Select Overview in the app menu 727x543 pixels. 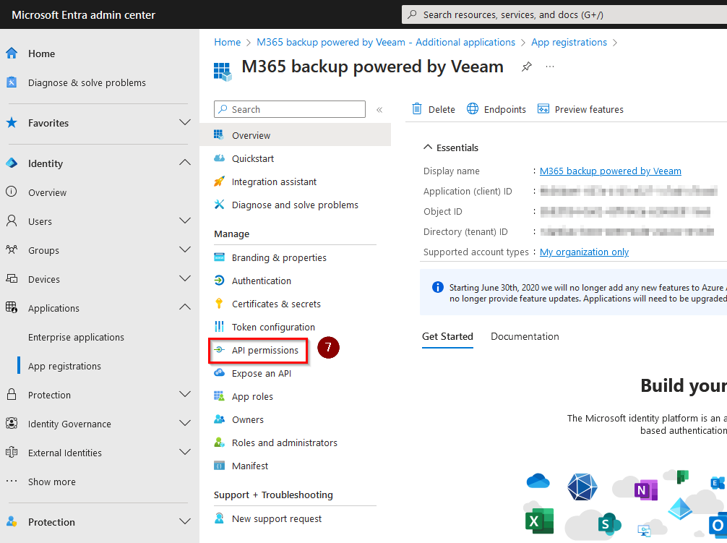click(296, 135)
